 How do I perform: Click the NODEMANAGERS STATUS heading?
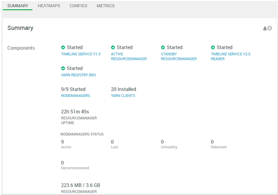point(82,134)
